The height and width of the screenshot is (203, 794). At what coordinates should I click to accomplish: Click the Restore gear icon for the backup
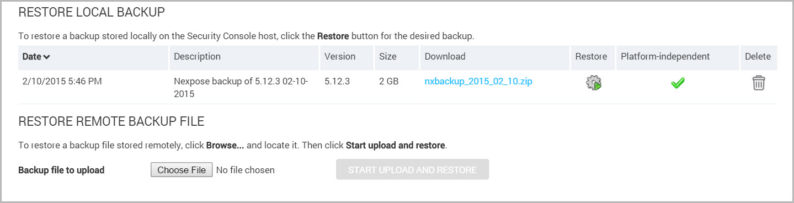coord(593,83)
